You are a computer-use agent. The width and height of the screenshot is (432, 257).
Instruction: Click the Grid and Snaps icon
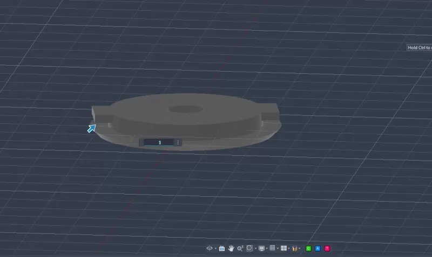pos(273,248)
